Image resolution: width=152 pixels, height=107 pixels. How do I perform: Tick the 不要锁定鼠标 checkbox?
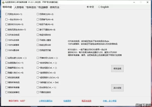click(x=38, y=92)
